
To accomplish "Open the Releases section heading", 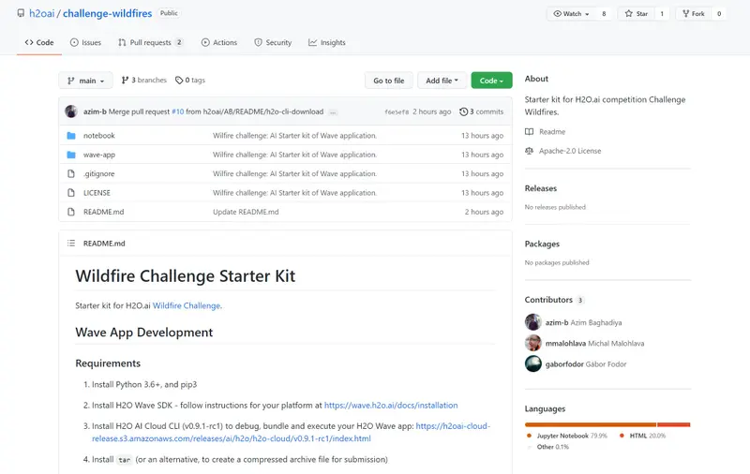I will [x=541, y=188].
